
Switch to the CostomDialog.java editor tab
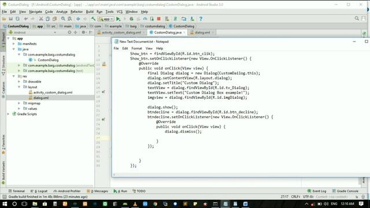point(167,32)
